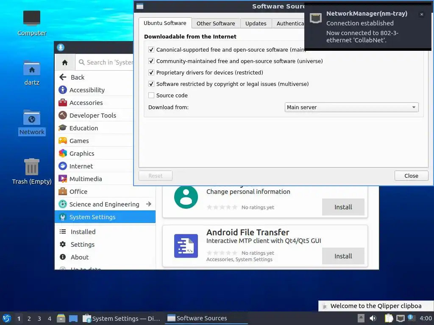Switch to workspace 1

(19, 319)
